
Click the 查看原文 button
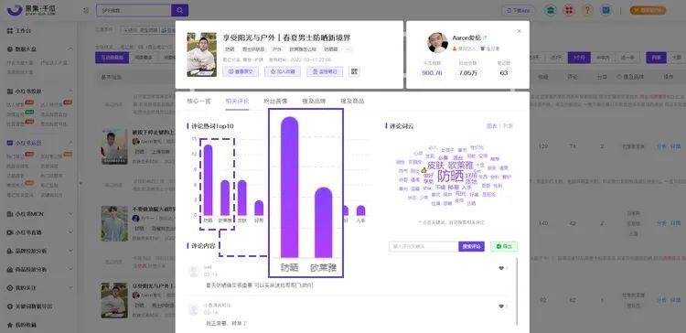241,71
